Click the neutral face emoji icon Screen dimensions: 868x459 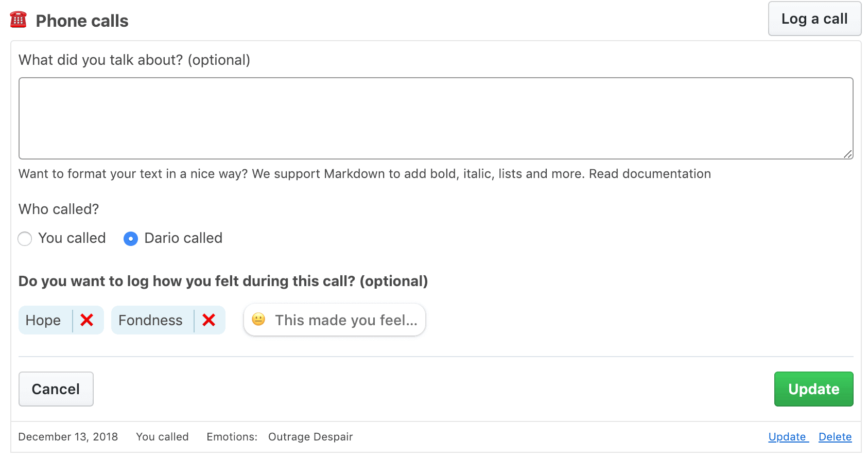click(258, 319)
